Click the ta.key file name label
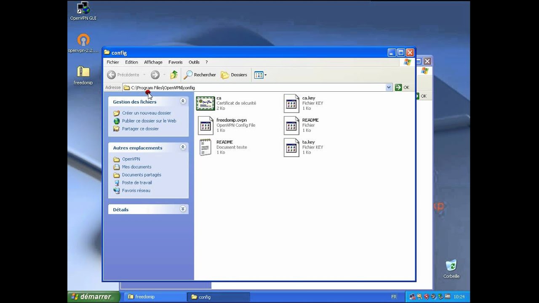The height and width of the screenshot is (303, 539). click(309, 142)
